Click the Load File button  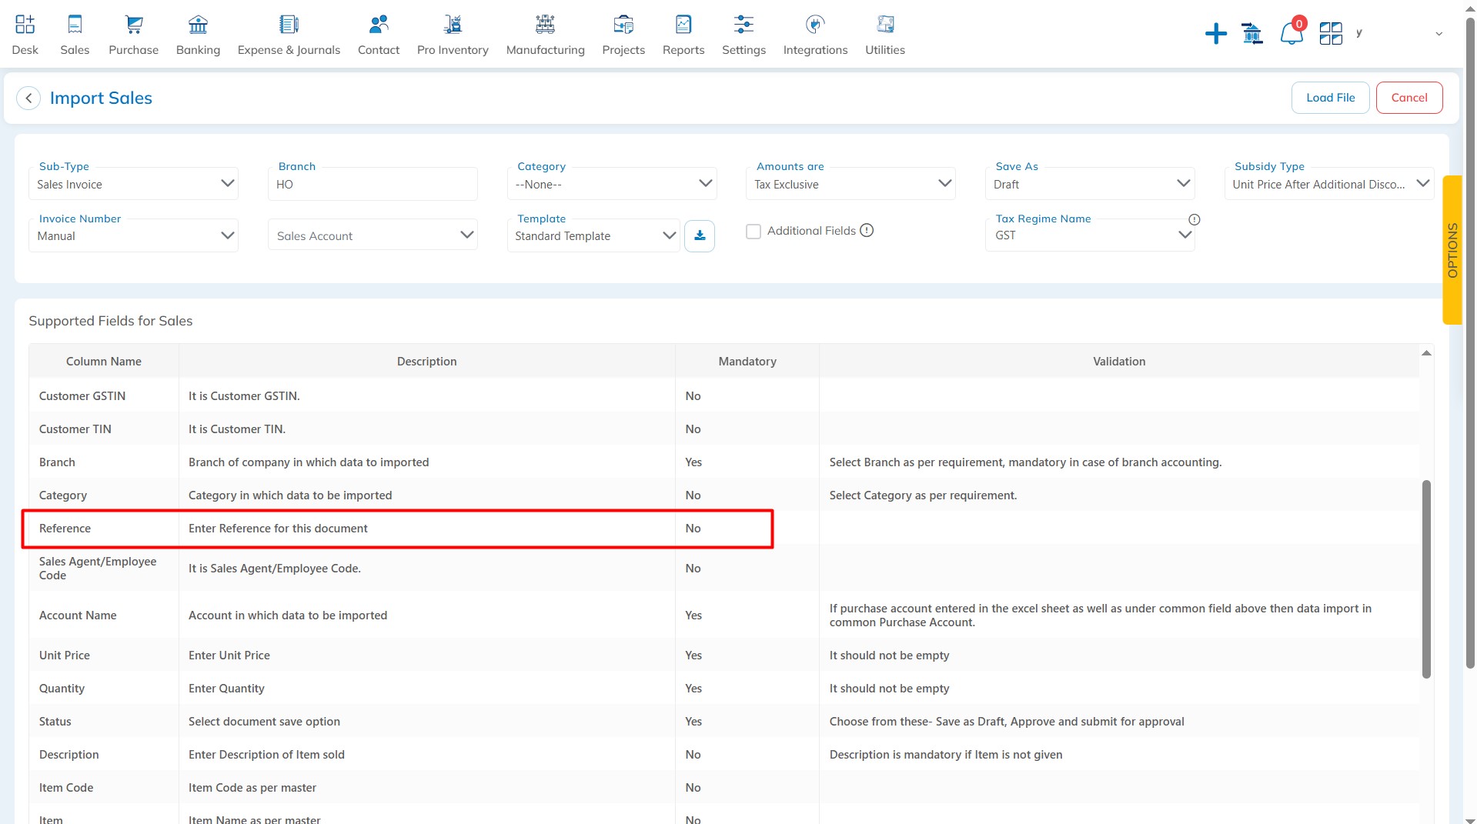pos(1330,98)
